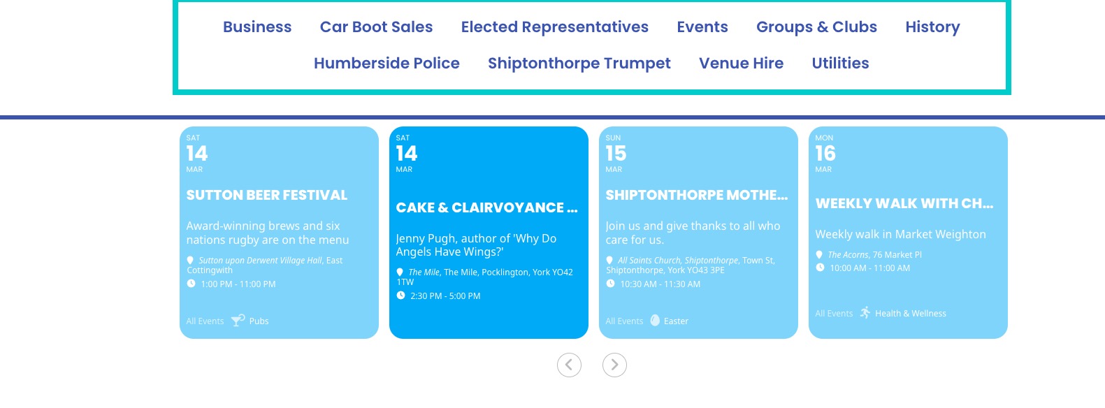This screenshot has height=408, width=1105.
Task: Open the History menu link
Action: tap(932, 27)
